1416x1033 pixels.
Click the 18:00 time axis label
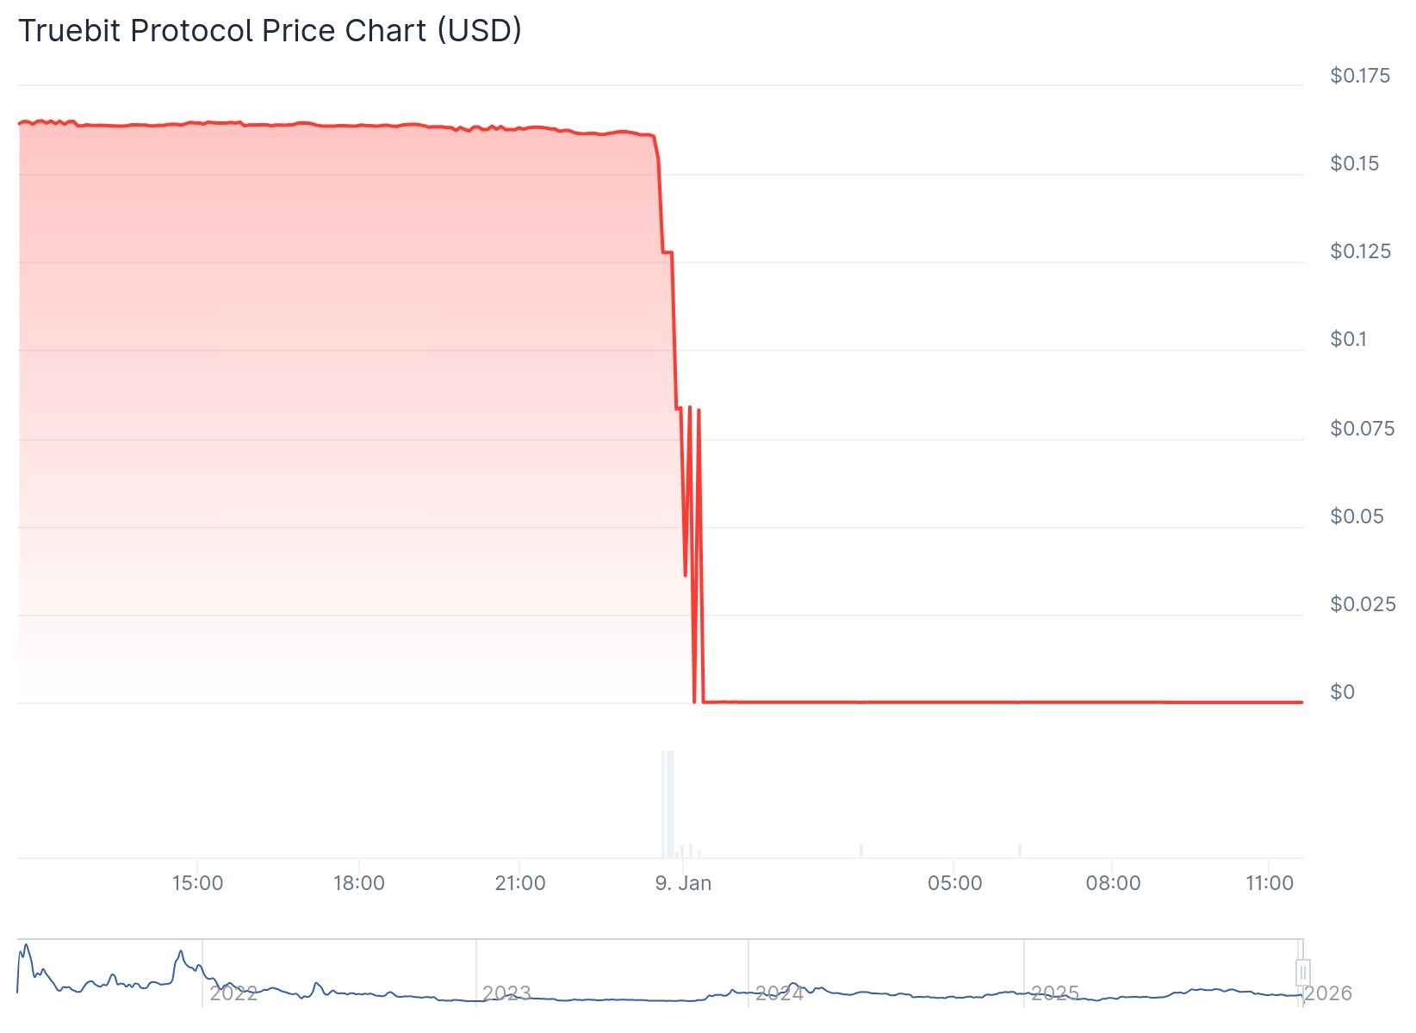point(359,883)
